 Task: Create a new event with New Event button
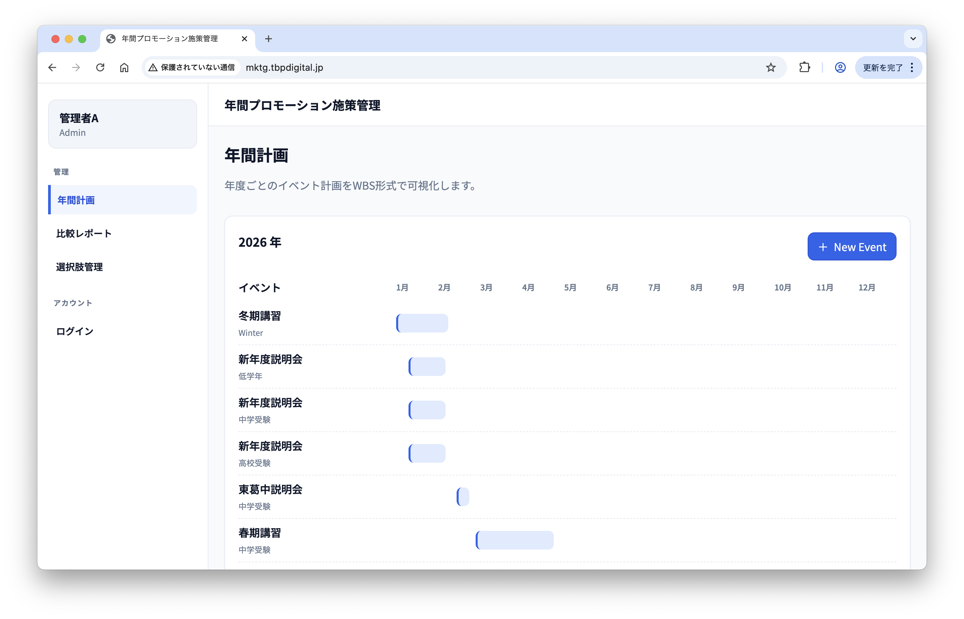point(852,246)
